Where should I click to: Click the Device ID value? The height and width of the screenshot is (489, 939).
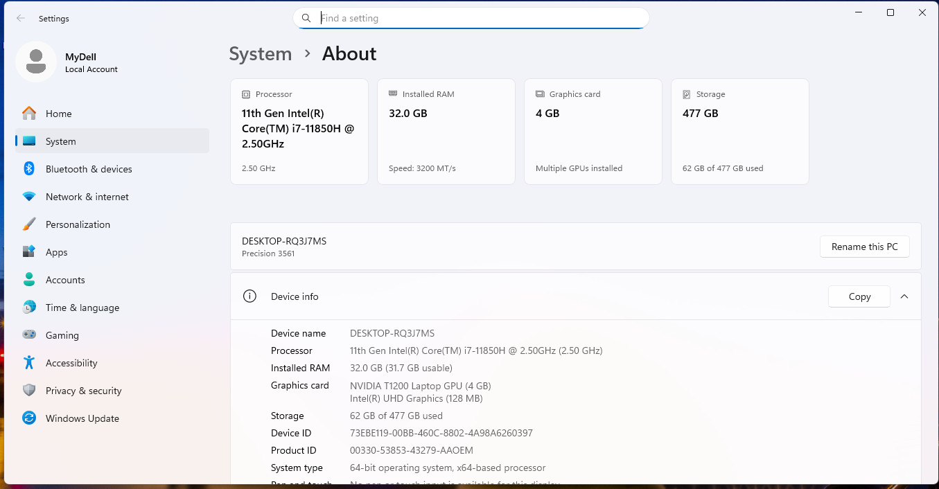[x=441, y=433]
